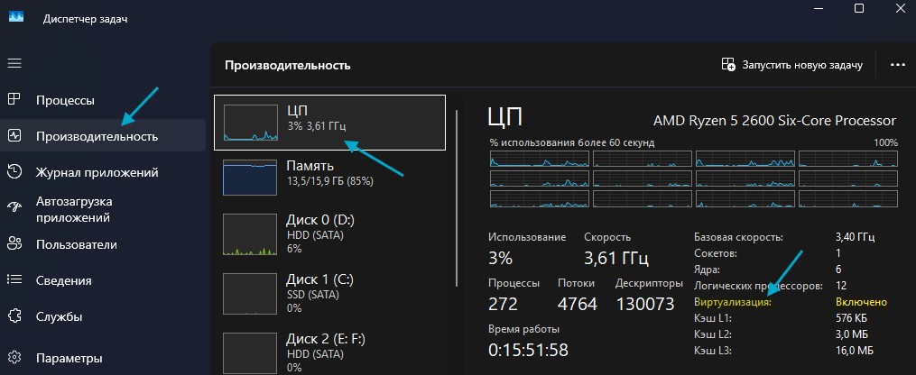Open the hamburger navigation menu
The image size is (916, 375).
(x=14, y=63)
